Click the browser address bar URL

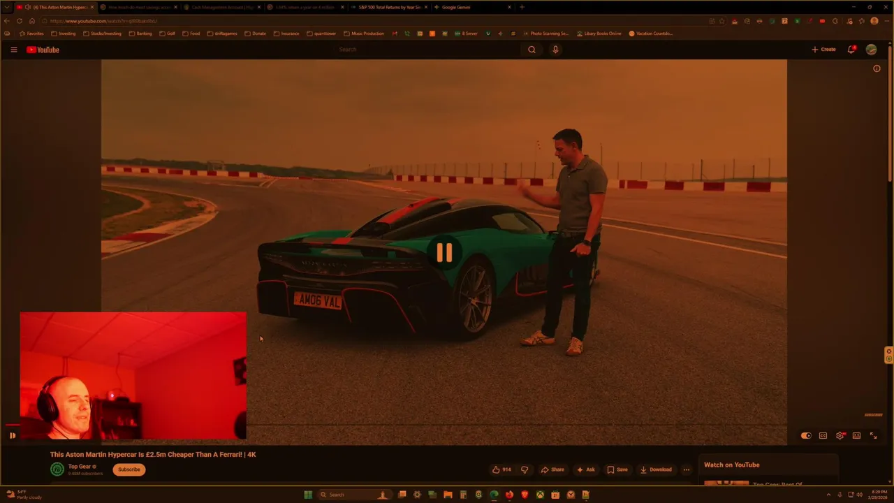[x=103, y=21]
